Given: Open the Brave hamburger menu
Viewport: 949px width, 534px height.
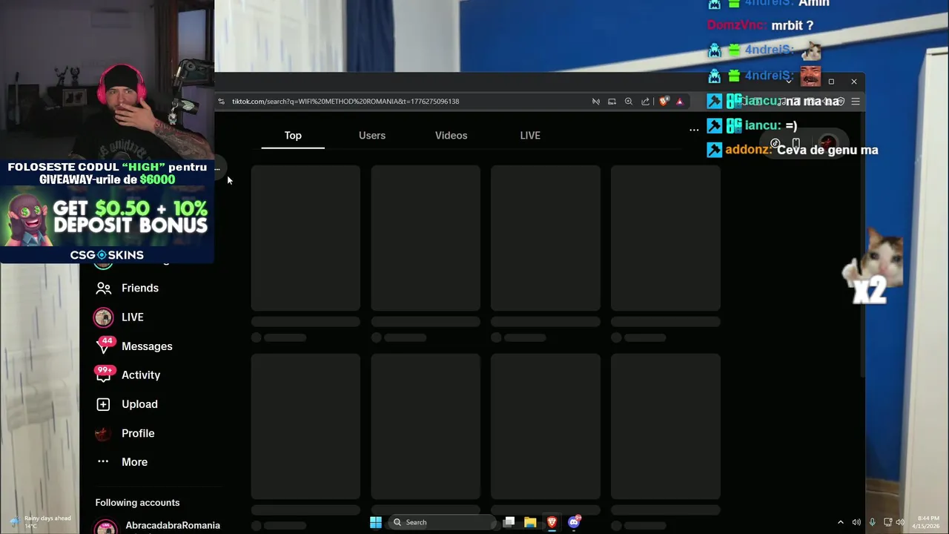Looking at the screenshot, I should [x=855, y=101].
